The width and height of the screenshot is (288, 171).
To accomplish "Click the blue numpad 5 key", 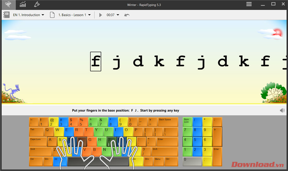I will pos(197,141).
